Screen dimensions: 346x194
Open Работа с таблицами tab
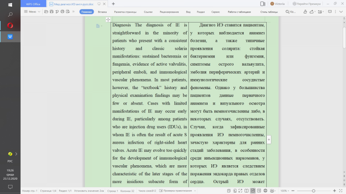[239, 12]
